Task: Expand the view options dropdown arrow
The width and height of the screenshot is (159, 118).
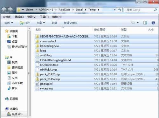Action: click(138, 23)
